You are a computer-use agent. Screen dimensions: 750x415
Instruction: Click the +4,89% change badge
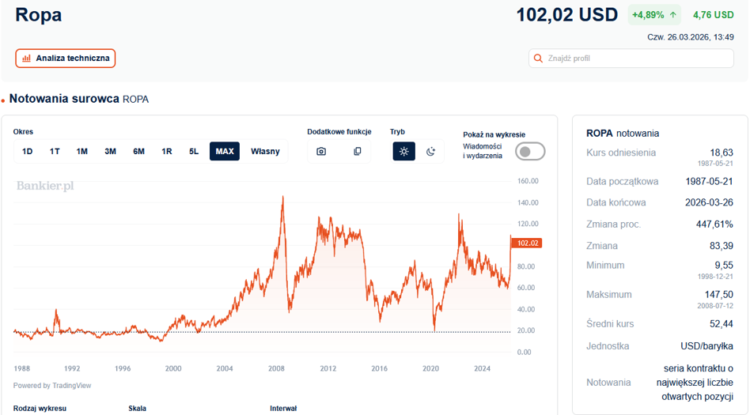[653, 15]
